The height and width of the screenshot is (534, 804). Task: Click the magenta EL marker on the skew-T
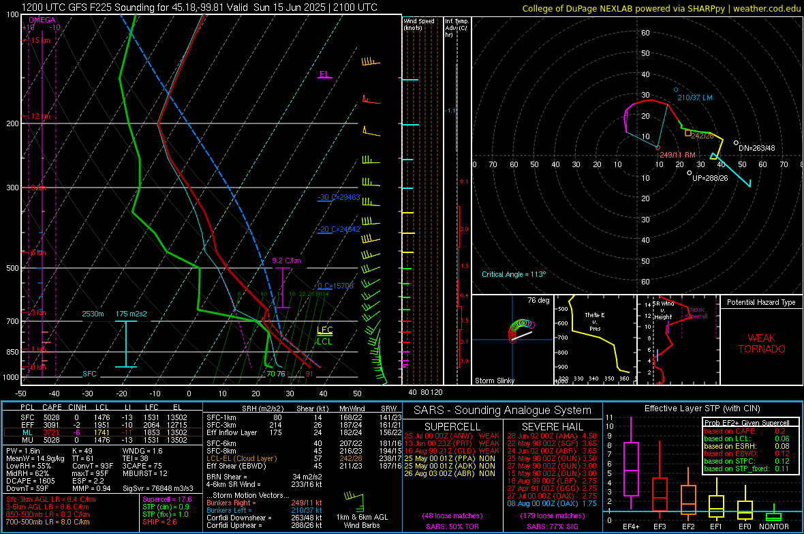pyautogui.click(x=324, y=74)
